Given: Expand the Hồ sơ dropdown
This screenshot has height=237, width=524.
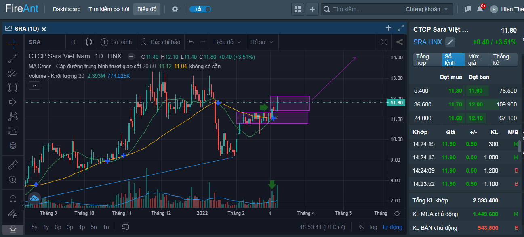Looking at the screenshot, I should (262, 42).
